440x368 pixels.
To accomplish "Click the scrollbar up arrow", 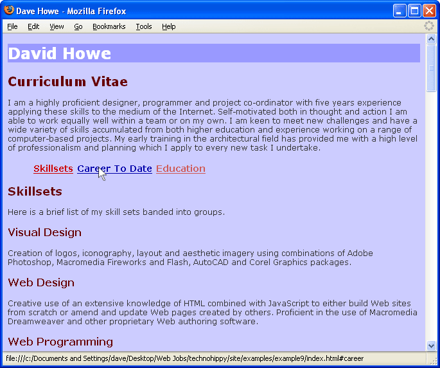I will click(431, 39).
